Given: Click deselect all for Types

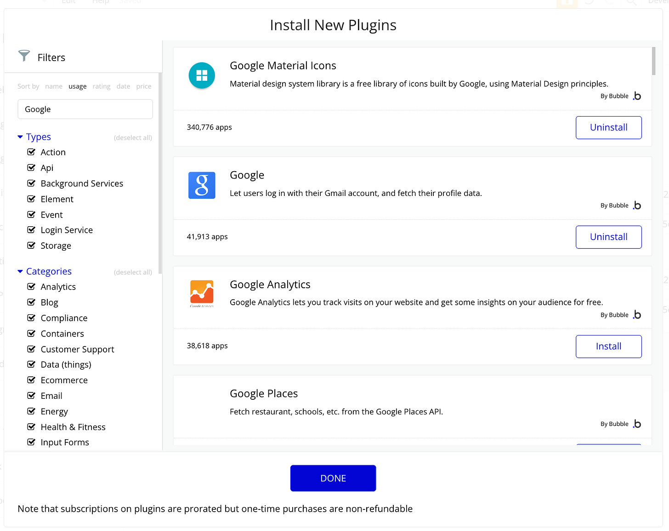Looking at the screenshot, I should pyautogui.click(x=133, y=138).
